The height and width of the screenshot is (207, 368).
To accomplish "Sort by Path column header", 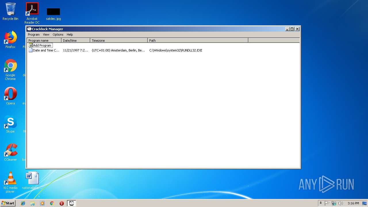I will pyautogui.click(x=198, y=41).
